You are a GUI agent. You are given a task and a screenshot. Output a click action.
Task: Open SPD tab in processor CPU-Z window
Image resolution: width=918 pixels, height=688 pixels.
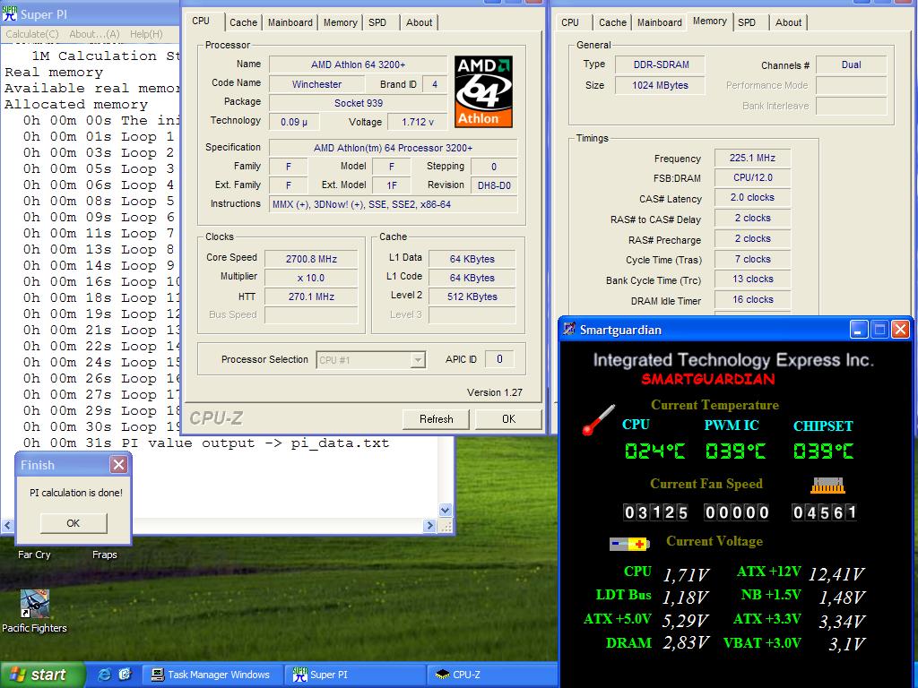pos(377,22)
